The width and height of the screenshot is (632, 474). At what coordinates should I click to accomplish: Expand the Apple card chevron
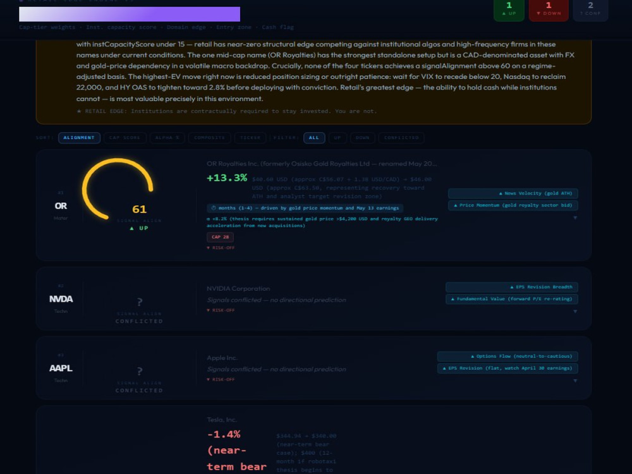[x=575, y=381]
